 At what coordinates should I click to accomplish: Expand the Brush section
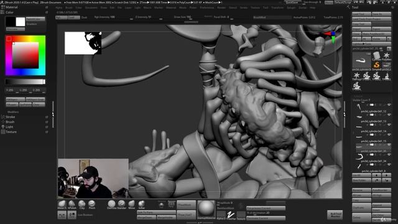(x=10, y=122)
